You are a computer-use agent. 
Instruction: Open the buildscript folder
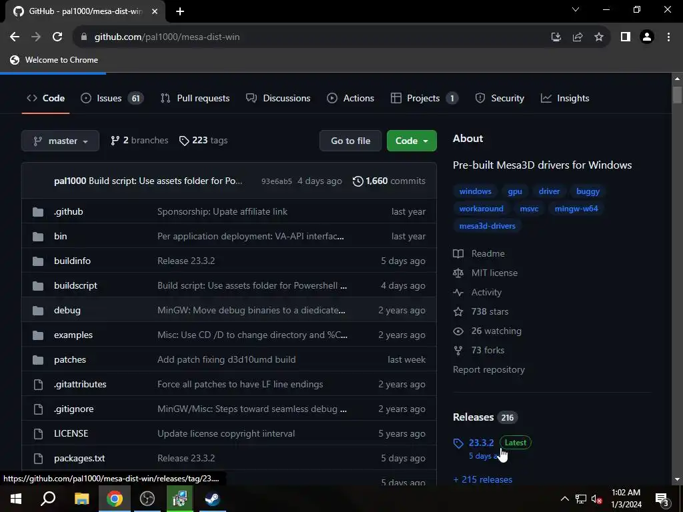click(x=76, y=285)
